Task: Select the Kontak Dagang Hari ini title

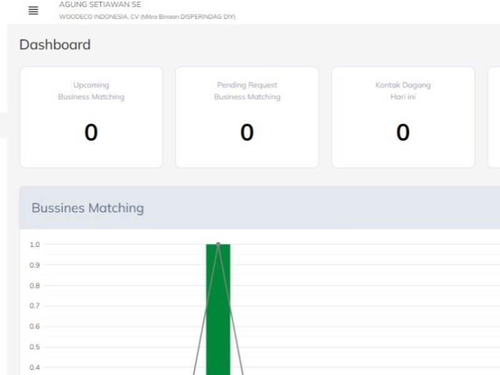Action: [x=402, y=91]
